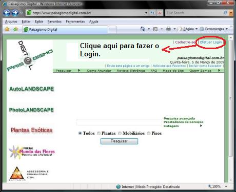Select the Paisagismo Digital tab

tap(65, 29)
